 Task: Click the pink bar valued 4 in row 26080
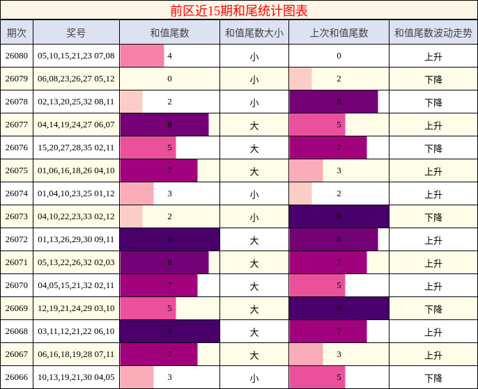click(x=142, y=56)
